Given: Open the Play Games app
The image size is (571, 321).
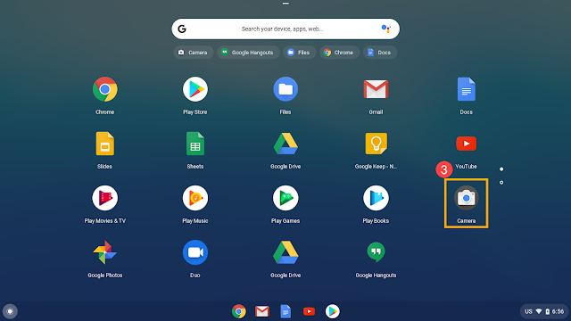Looking at the screenshot, I should pos(285,198).
